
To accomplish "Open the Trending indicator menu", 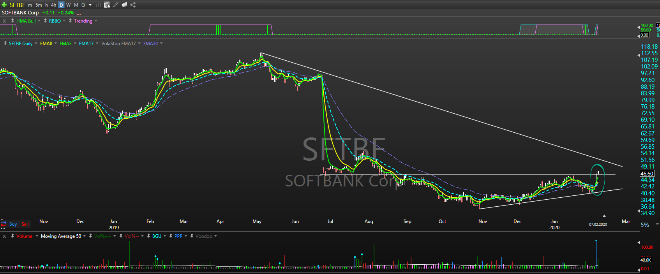I will [96, 21].
